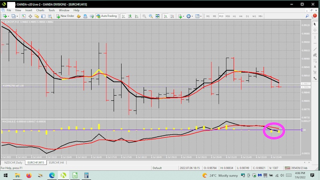Click the New Order button
This screenshot has height=180, width=320.
point(65,16)
